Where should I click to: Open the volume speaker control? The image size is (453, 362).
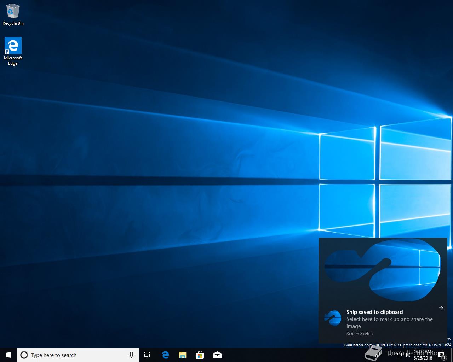pos(407,355)
